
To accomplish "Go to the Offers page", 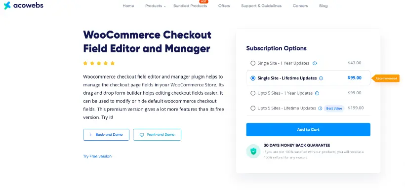I will [x=224, y=6].
